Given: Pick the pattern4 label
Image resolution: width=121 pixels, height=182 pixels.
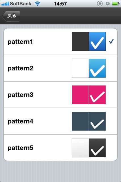Looking at the screenshot, I should (x=20, y=121).
